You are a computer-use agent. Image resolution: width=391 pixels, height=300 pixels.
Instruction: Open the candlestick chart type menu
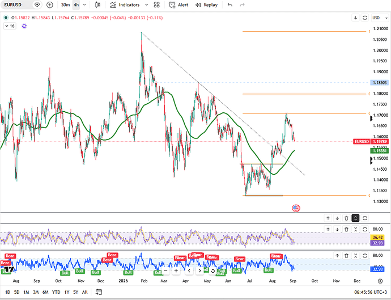point(97,5)
